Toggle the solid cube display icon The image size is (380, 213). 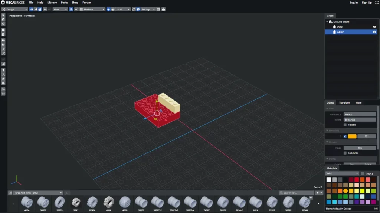click(138, 9)
